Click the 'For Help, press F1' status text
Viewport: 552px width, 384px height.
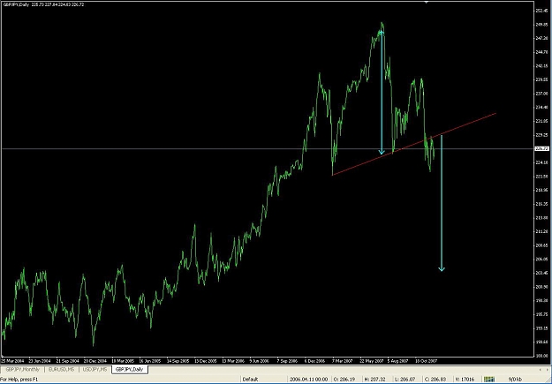coord(19,380)
